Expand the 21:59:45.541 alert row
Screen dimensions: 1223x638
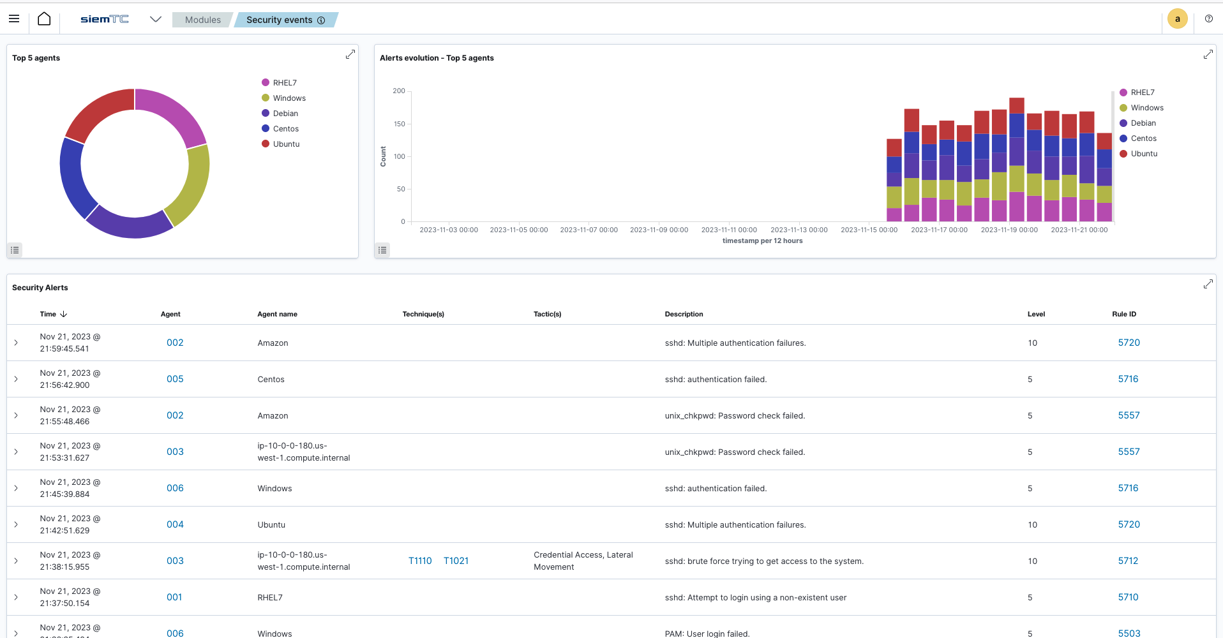pos(16,343)
